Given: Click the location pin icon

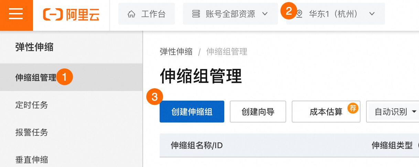Looking at the screenshot, I should [299, 14].
